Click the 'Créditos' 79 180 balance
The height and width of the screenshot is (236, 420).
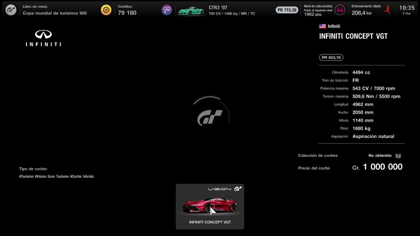point(127,10)
